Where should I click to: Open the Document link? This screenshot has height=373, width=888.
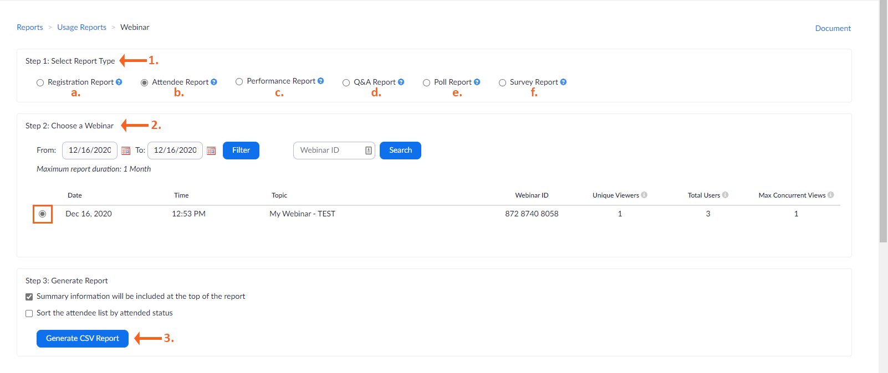[x=833, y=28]
